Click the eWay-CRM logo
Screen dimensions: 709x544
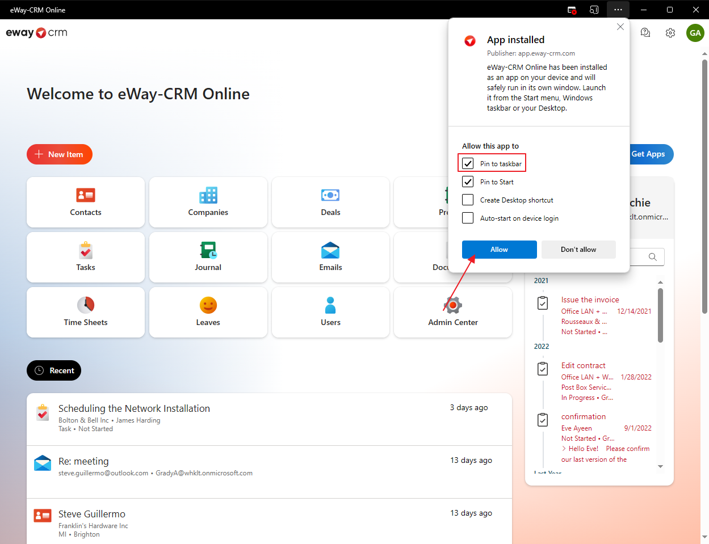pyautogui.click(x=36, y=33)
